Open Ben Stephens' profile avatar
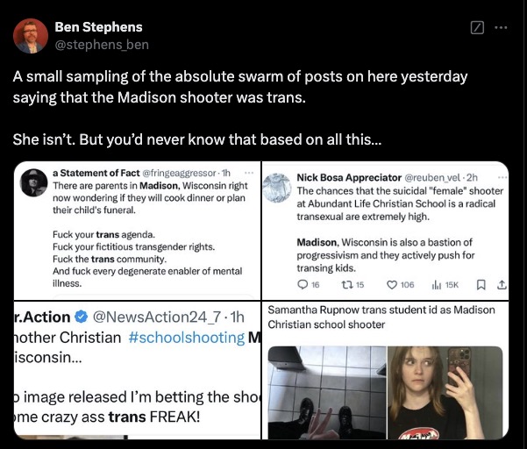Image resolution: width=527 pixels, height=449 pixels. (31, 35)
